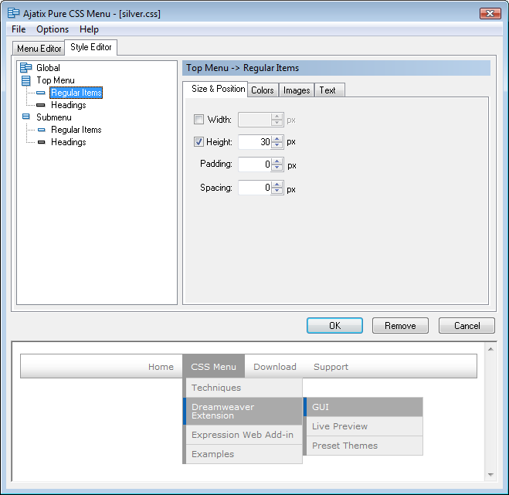Select Headings under Submenu

tap(69, 142)
